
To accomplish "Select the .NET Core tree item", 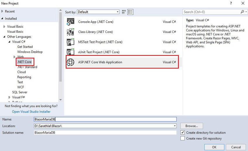I will (25, 62).
